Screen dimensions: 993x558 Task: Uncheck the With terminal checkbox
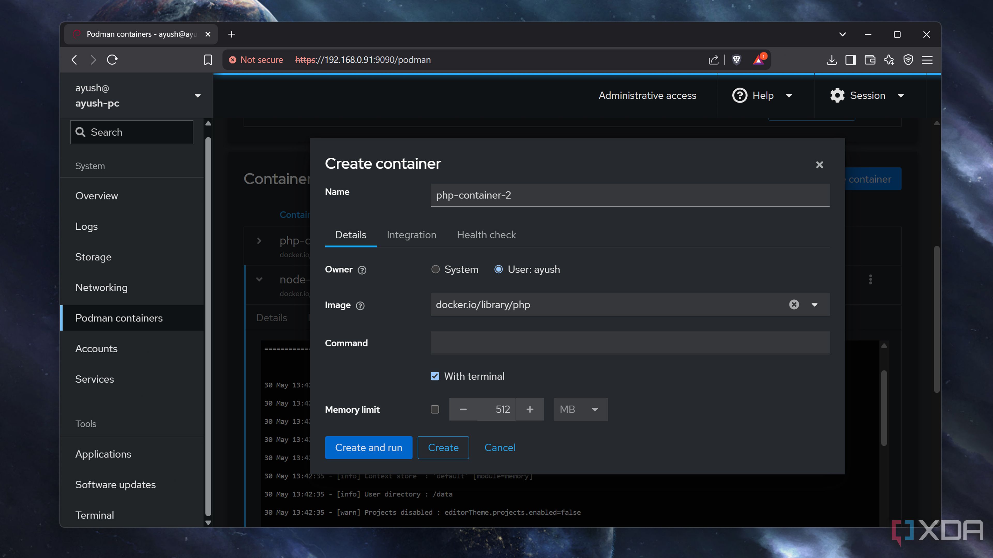point(435,376)
